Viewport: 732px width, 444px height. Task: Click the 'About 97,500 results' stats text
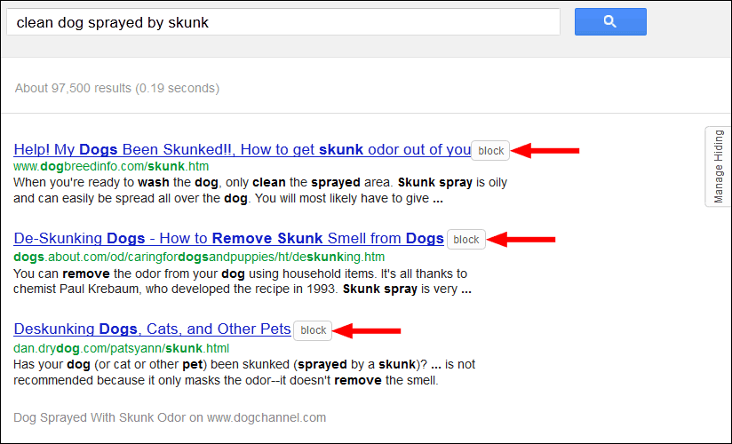coord(117,88)
